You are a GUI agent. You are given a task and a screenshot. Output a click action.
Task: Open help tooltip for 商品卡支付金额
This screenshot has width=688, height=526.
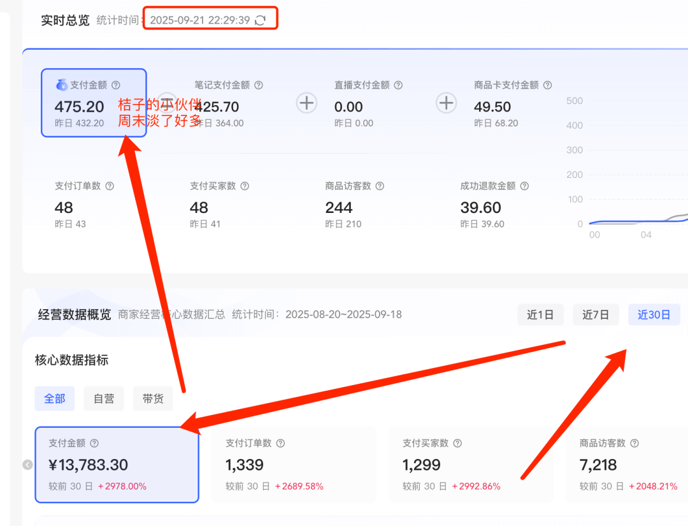pos(547,85)
